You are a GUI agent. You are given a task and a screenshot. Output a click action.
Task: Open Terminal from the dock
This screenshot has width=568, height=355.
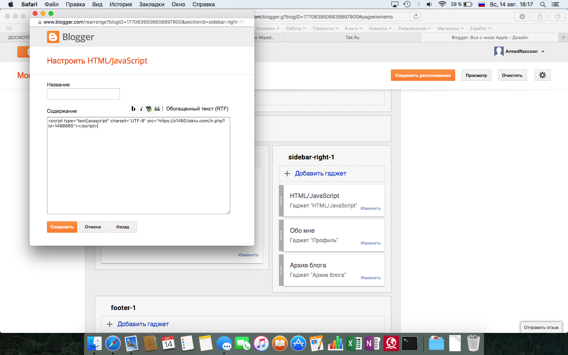pyautogui.click(x=409, y=344)
